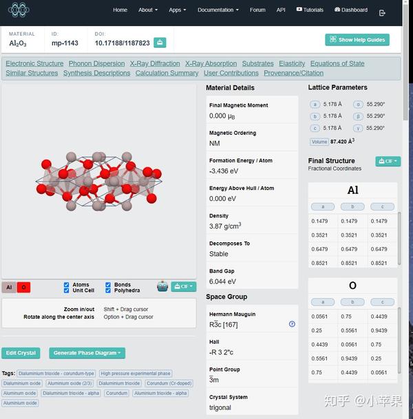Click the 'Dialuminium trioxide - alpha' tag
This screenshot has height=419, width=413.
click(71, 393)
